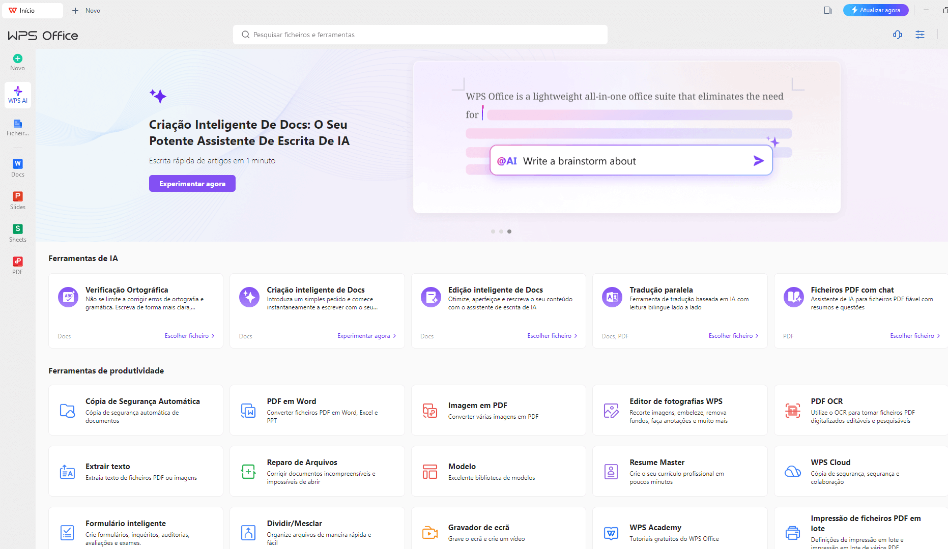Open the Resume Master card title
The width and height of the screenshot is (948, 549).
(657, 463)
